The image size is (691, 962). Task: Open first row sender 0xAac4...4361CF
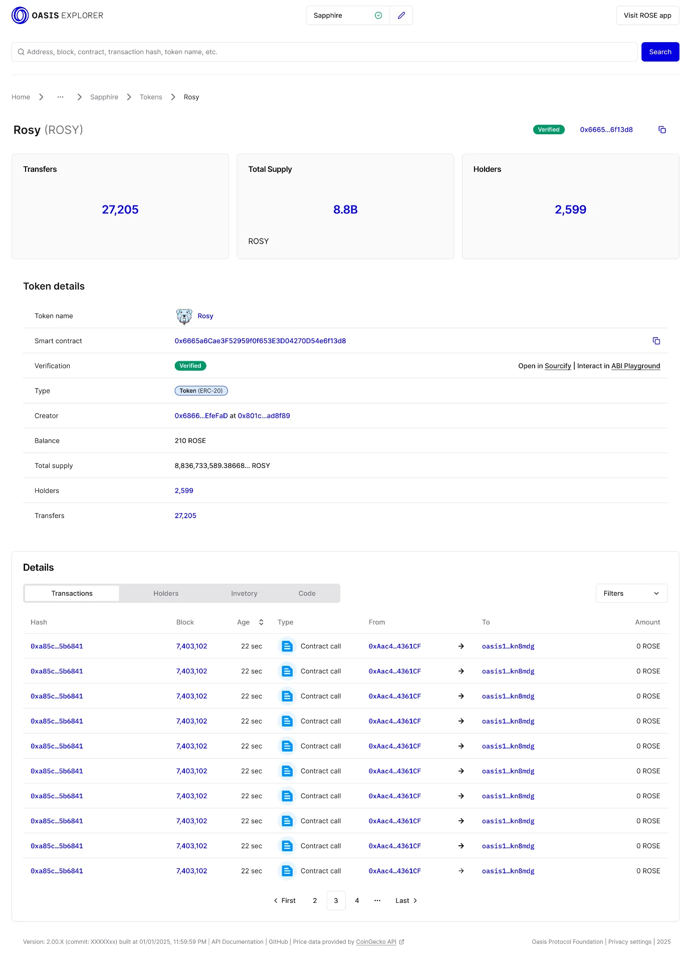(x=395, y=646)
